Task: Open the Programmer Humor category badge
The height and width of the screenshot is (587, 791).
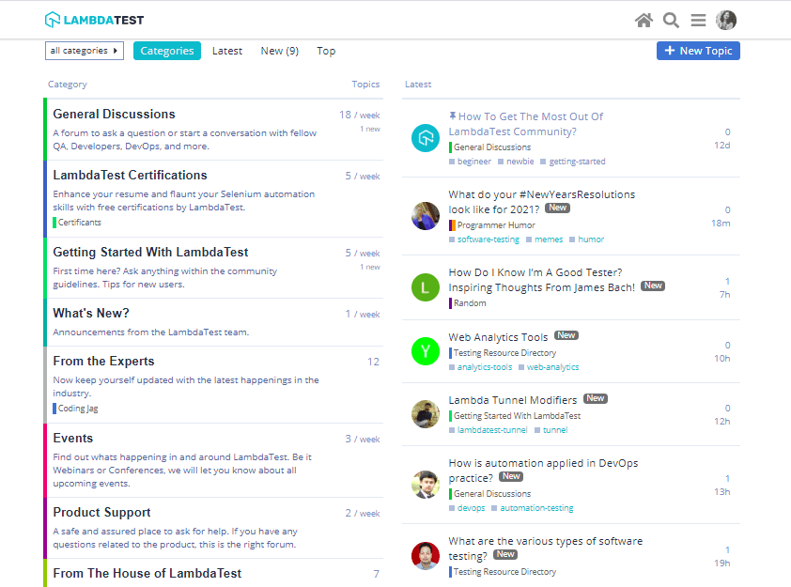Action: pyautogui.click(x=492, y=225)
